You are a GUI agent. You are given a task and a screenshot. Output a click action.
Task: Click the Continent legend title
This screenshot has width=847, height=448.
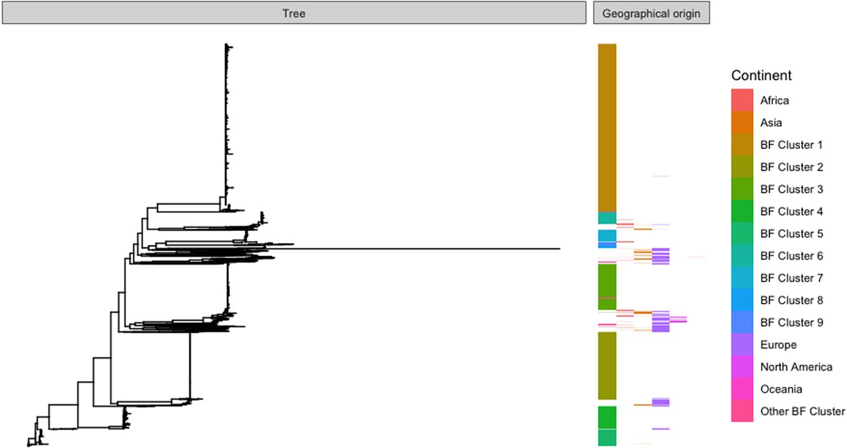pyautogui.click(x=761, y=75)
